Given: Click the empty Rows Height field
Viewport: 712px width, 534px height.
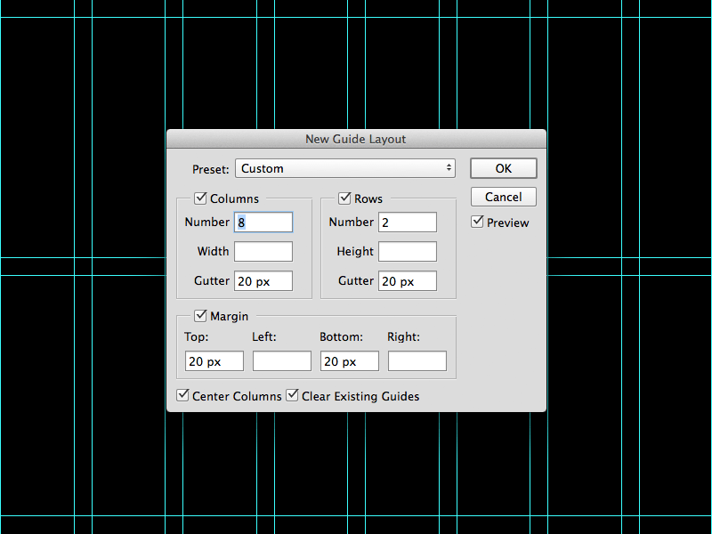Looking at the screenshot, I should click(x=408, y=252).
